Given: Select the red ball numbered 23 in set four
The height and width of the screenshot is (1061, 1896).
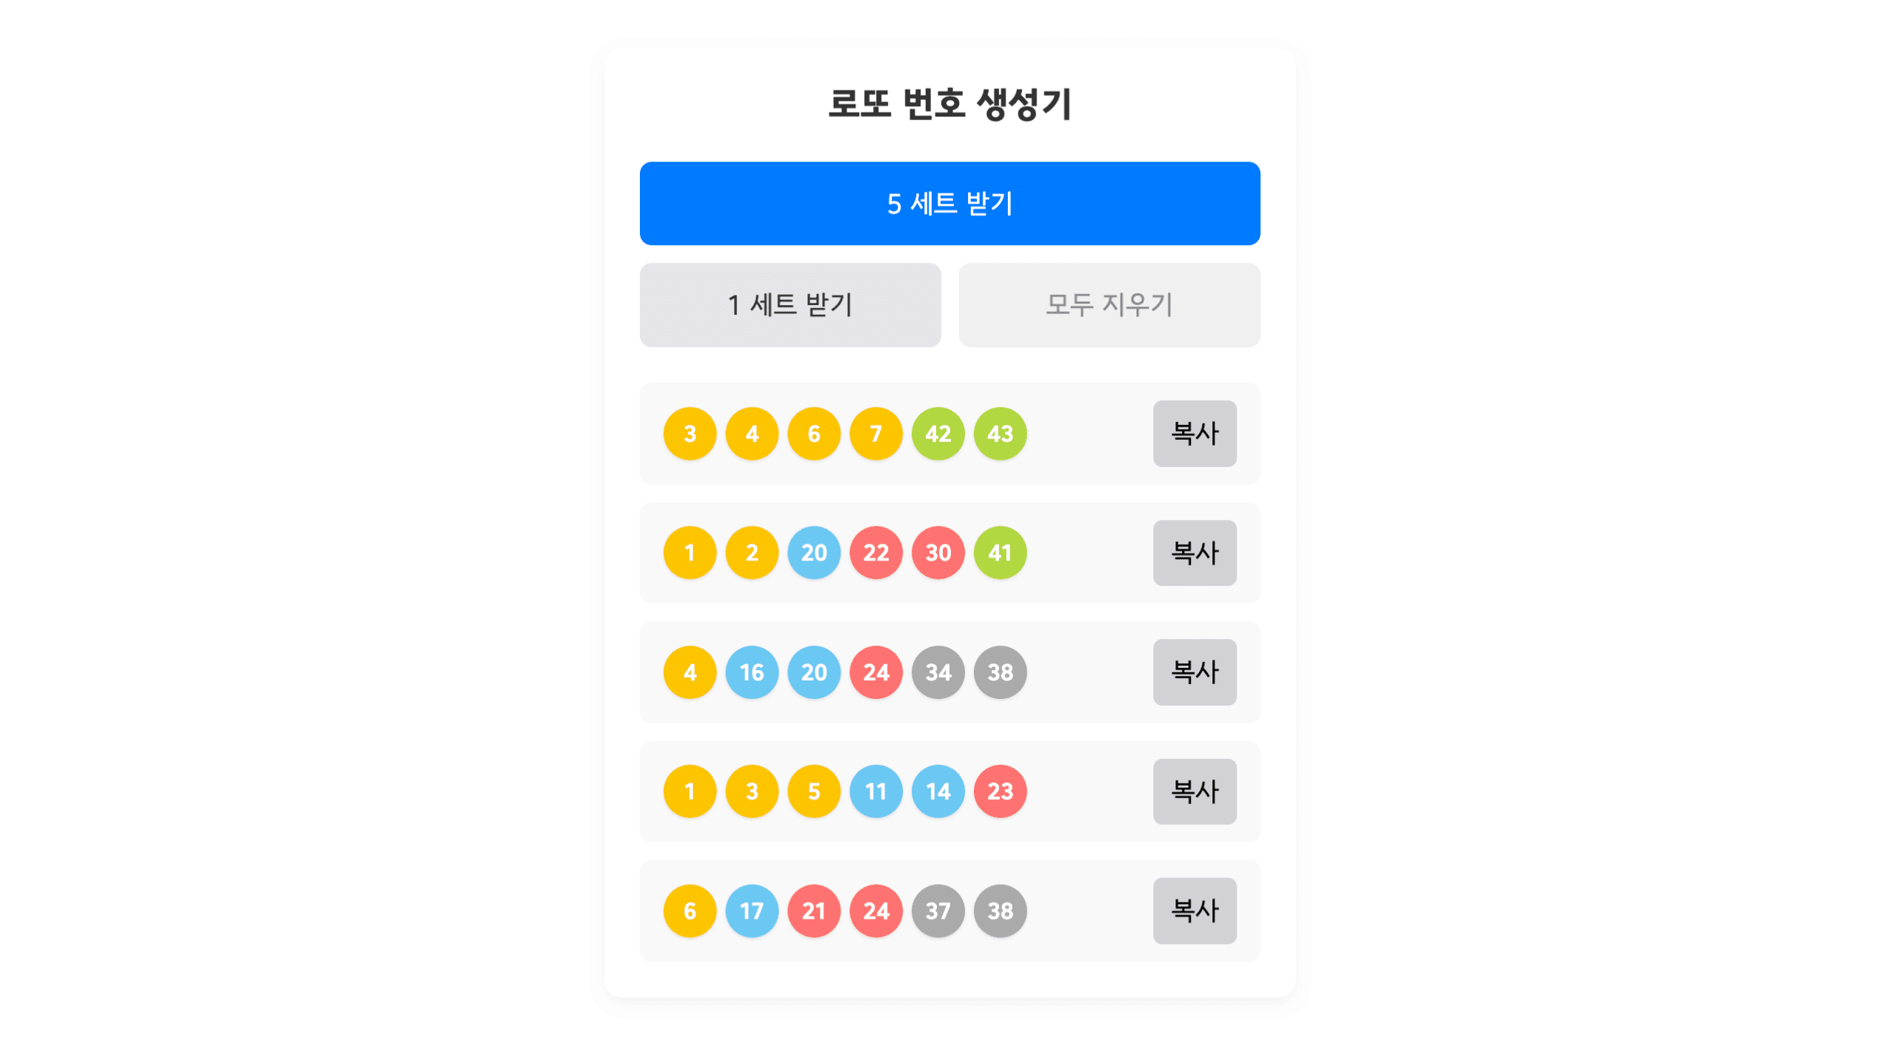Looking at the screenshot, I should point(1000,791).
